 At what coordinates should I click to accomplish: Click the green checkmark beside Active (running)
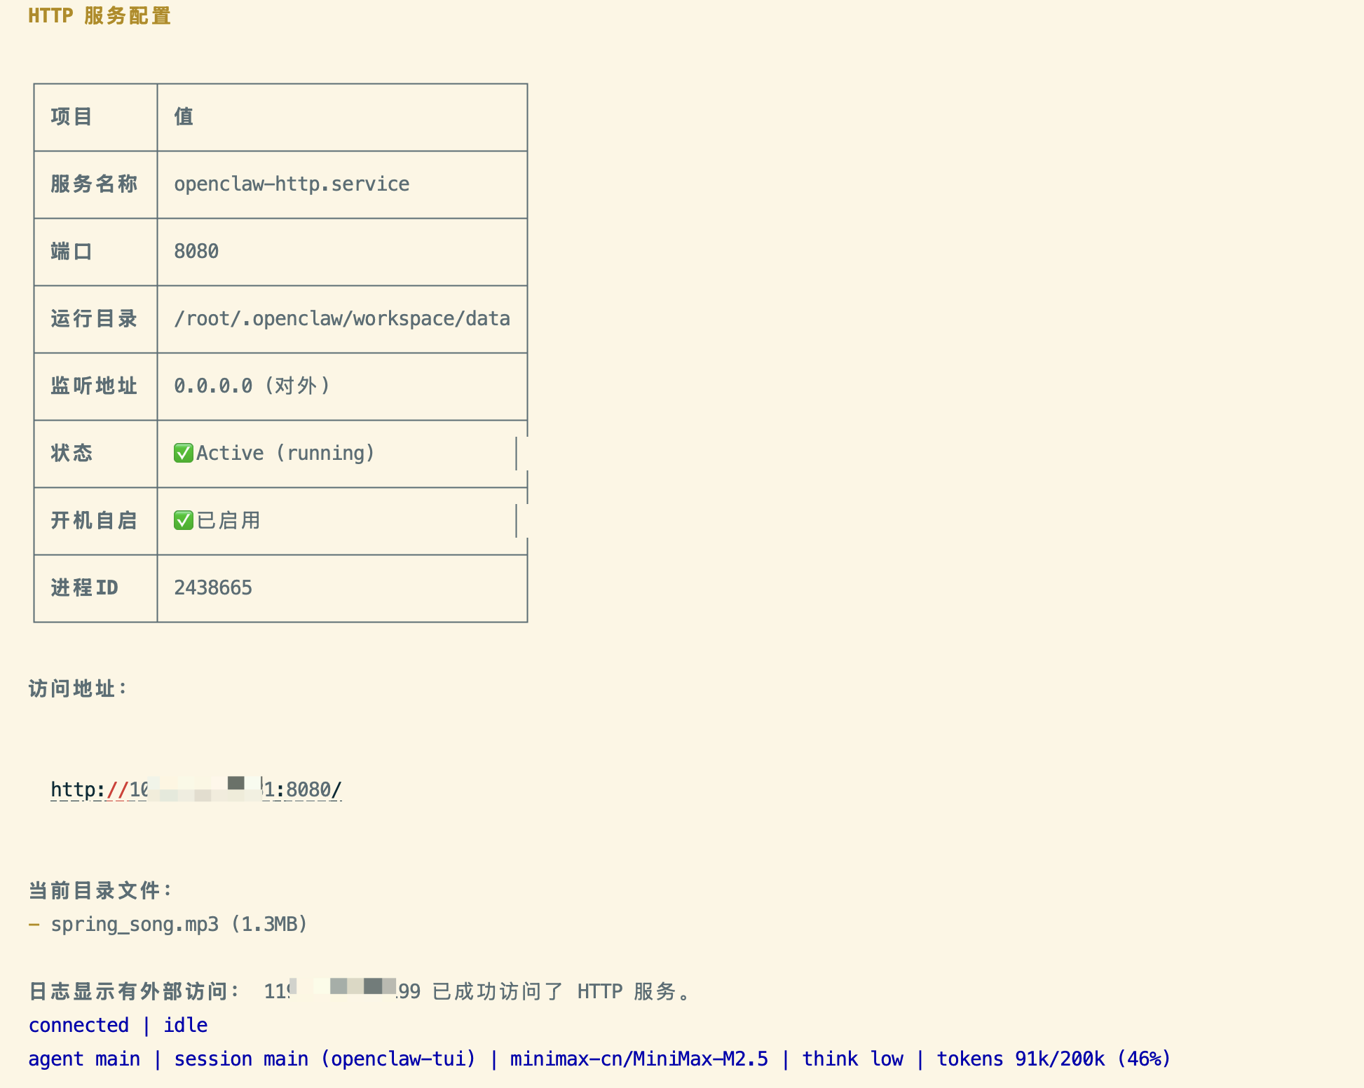click(183, 453)
